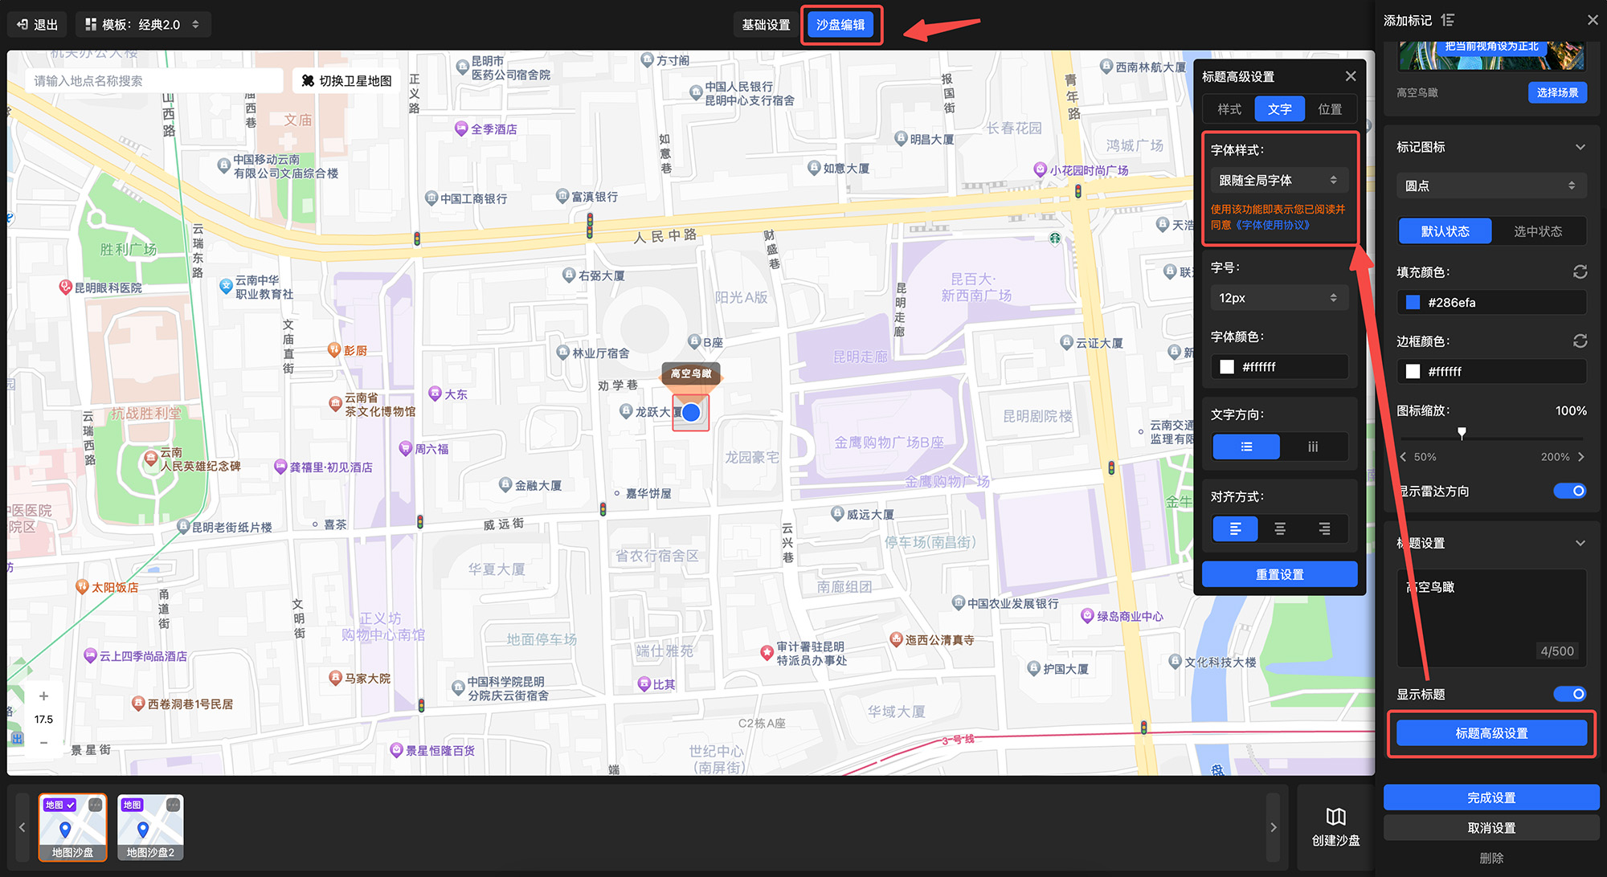
Task: Reset the fill color with refresh icon
Action: click(x=1580, y=272)
